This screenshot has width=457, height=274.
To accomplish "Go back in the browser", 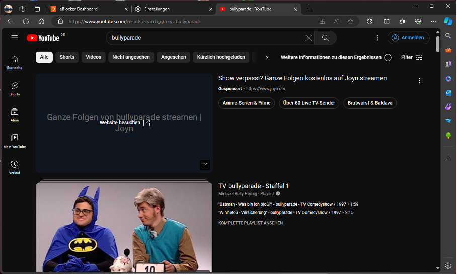I will [10, 21].
